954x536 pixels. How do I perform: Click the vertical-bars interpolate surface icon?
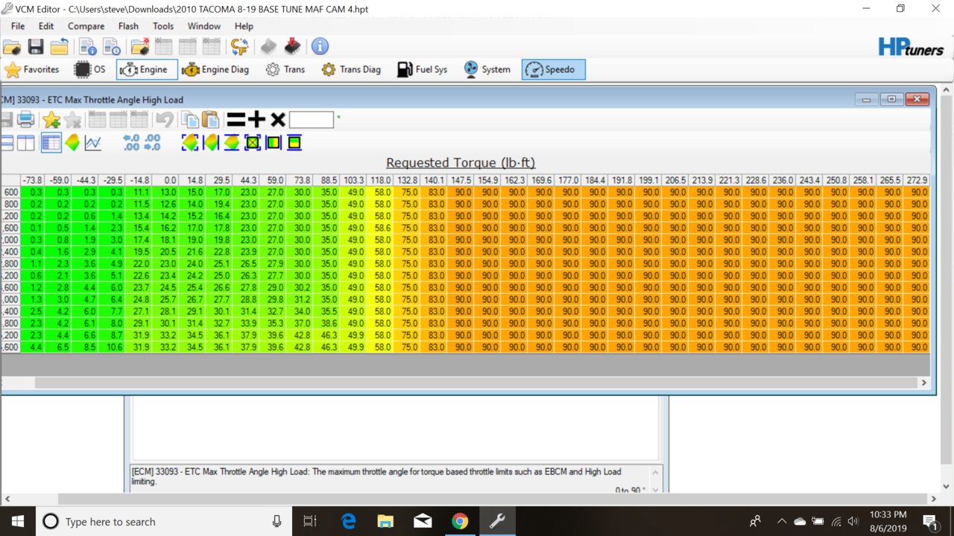[211, 142]
